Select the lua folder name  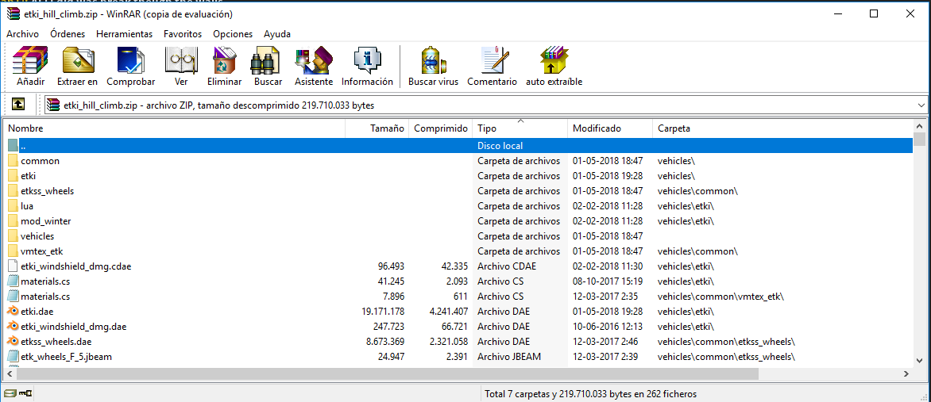click(27, 205)
